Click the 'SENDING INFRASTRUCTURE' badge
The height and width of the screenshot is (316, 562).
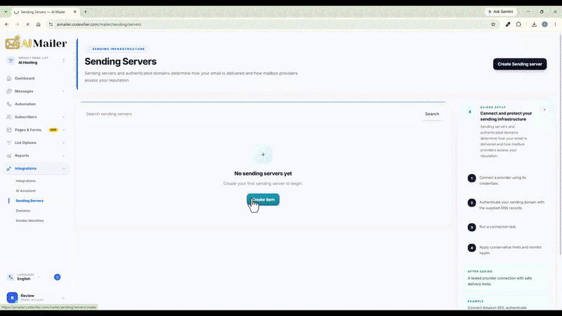click(x=118, y=48)
